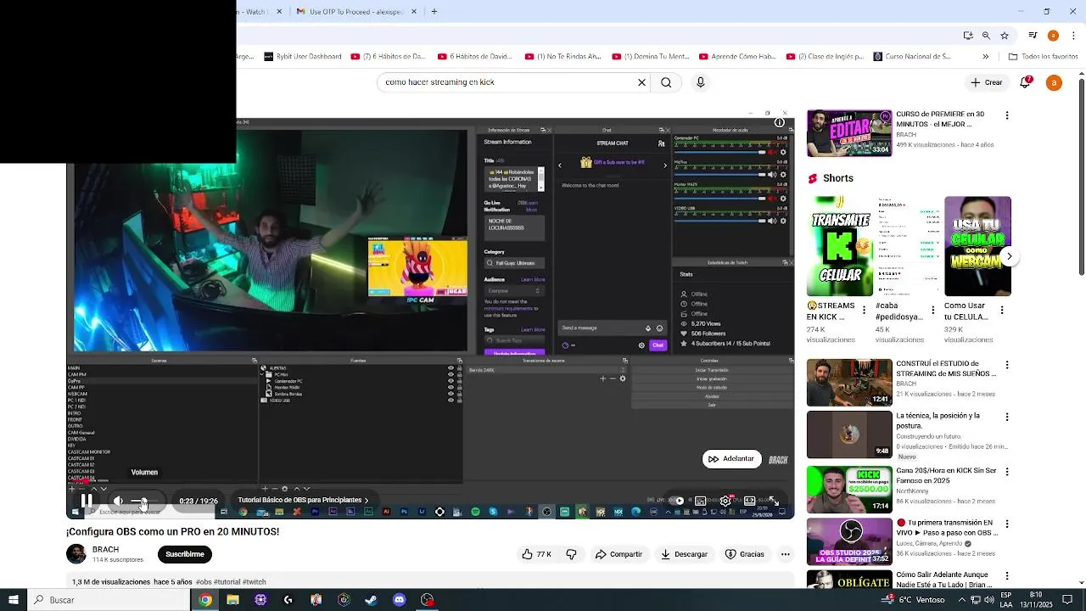Click the Adelantar skip button

point(731,459)
